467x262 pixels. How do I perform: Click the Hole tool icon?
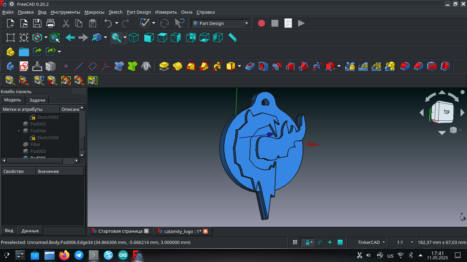(x=263, y=66)
